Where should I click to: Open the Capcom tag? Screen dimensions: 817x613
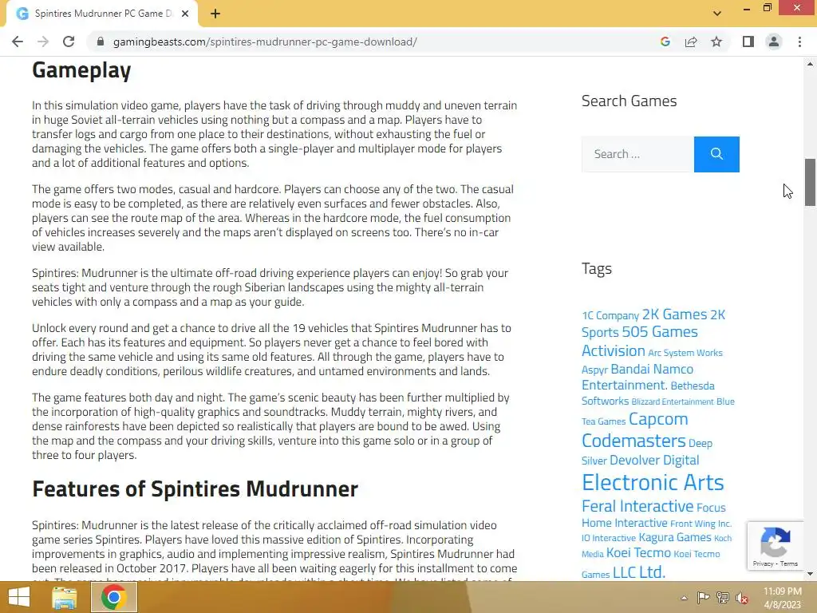point(658,419)
